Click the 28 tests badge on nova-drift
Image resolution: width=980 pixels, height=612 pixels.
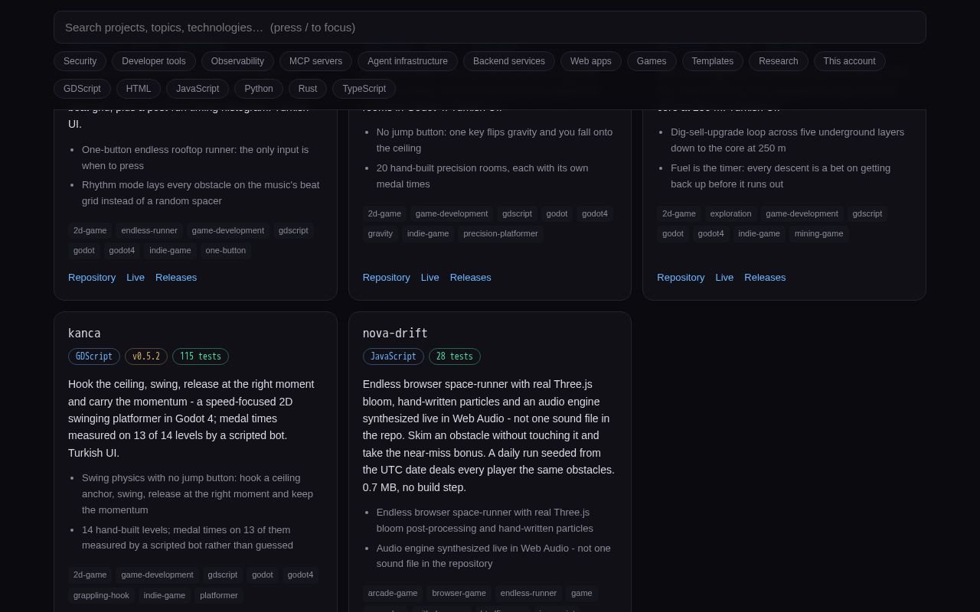[x=455, y=356]
